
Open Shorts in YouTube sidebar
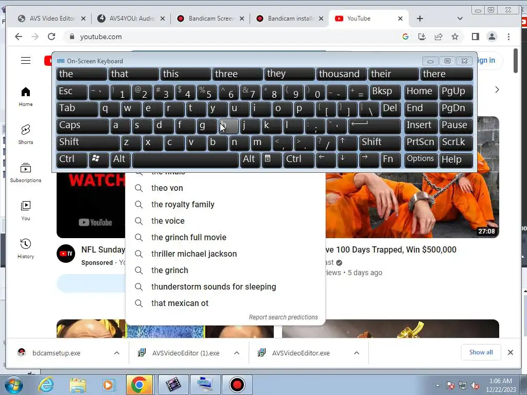[x=26, y=134]
